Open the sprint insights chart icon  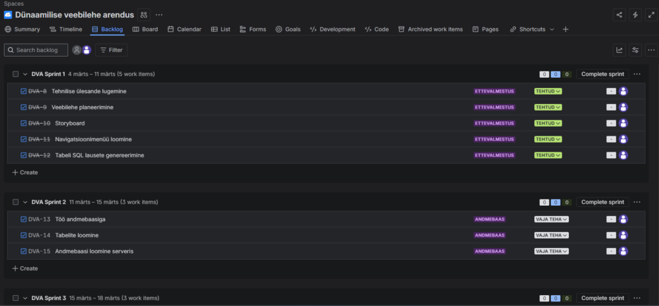[x=619, y=50]
